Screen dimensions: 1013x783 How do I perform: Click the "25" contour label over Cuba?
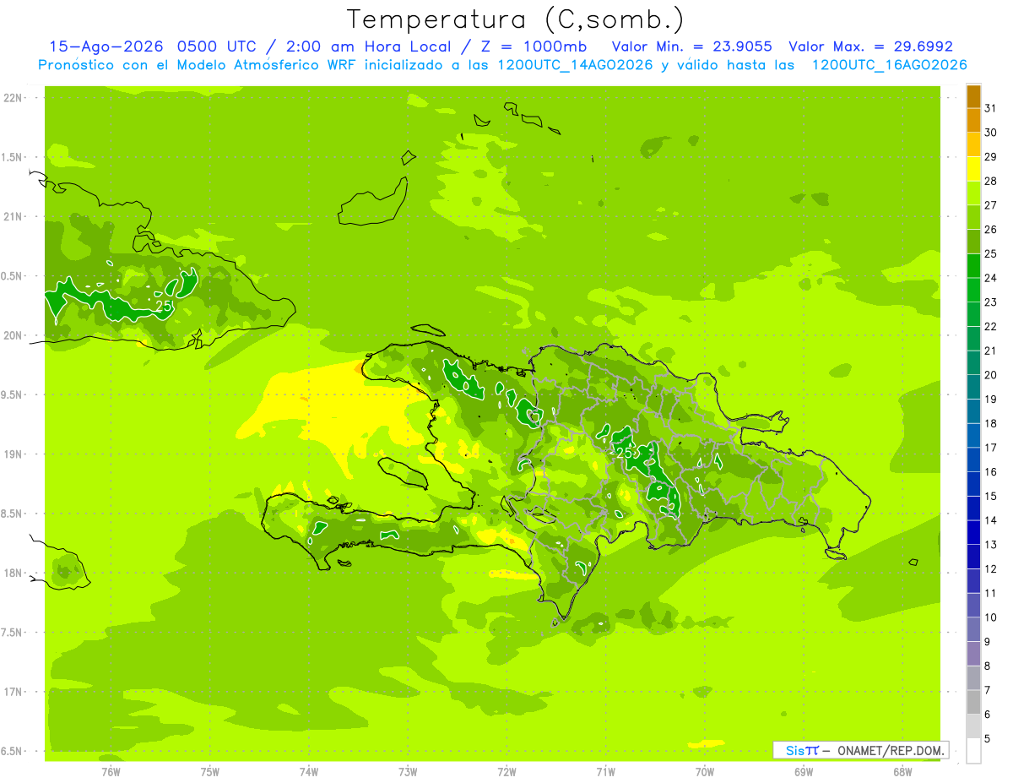point(163,306)
